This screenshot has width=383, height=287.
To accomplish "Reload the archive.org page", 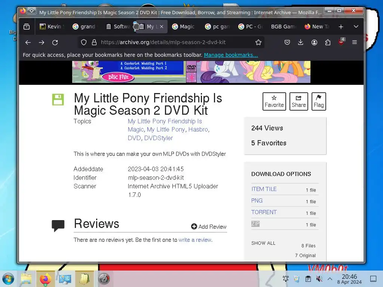I will (x=55, y=43).
